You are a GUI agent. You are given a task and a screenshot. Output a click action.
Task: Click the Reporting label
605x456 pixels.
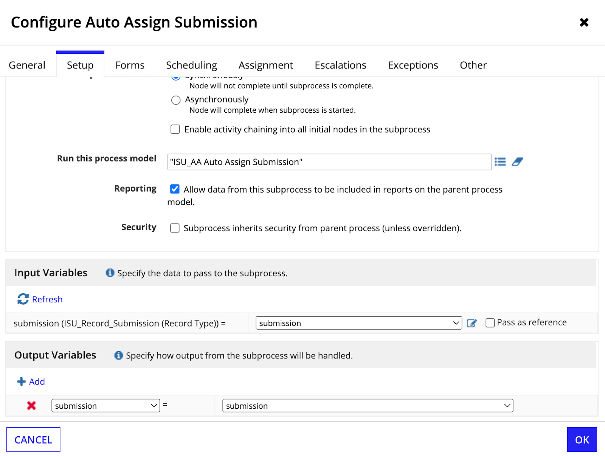(135, 188)
